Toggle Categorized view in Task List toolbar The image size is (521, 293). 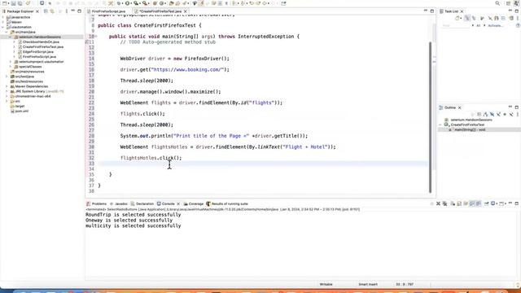coord(467,18)
